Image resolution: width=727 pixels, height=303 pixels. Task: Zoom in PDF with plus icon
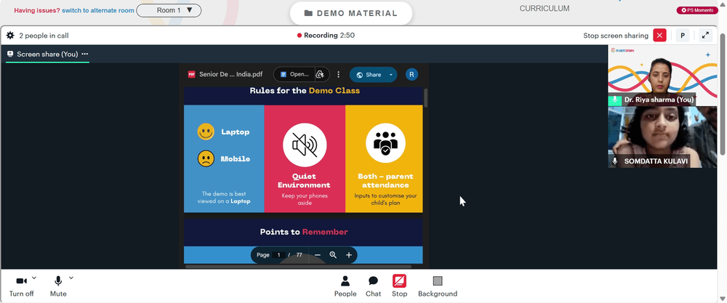click(349, 255)
